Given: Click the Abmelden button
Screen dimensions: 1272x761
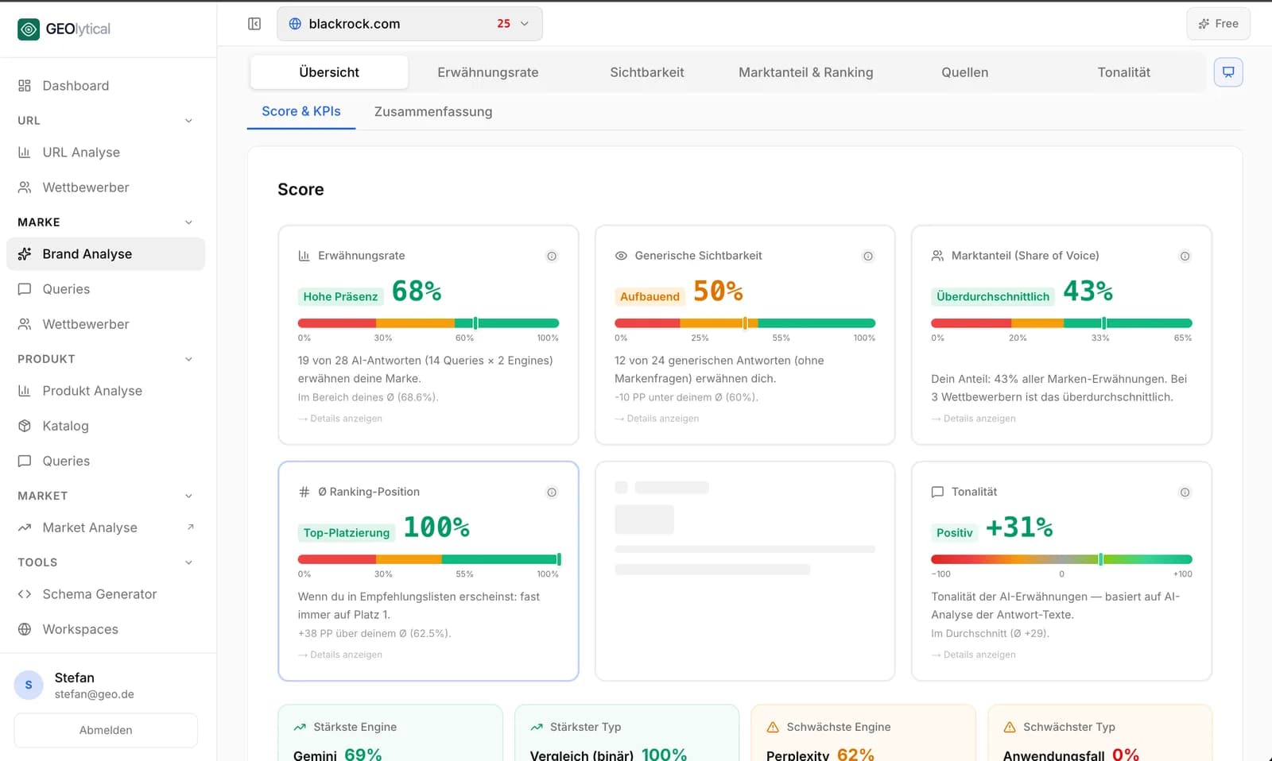Looking at the screenshot, I should click(106, 730).
